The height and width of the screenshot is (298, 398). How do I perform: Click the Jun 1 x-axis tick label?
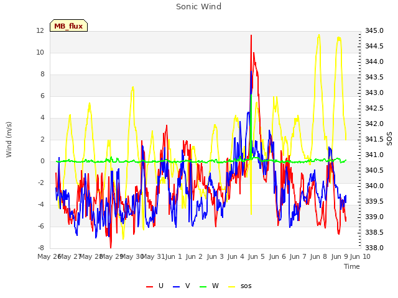[174, 256]
